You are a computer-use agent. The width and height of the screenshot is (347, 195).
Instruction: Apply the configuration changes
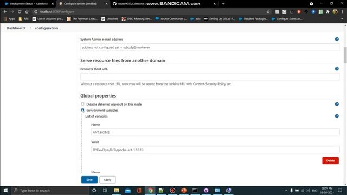point(107,179)
